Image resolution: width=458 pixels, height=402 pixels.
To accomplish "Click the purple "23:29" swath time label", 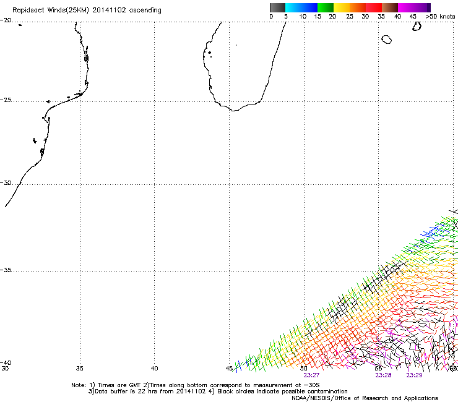I will point(414,375).
